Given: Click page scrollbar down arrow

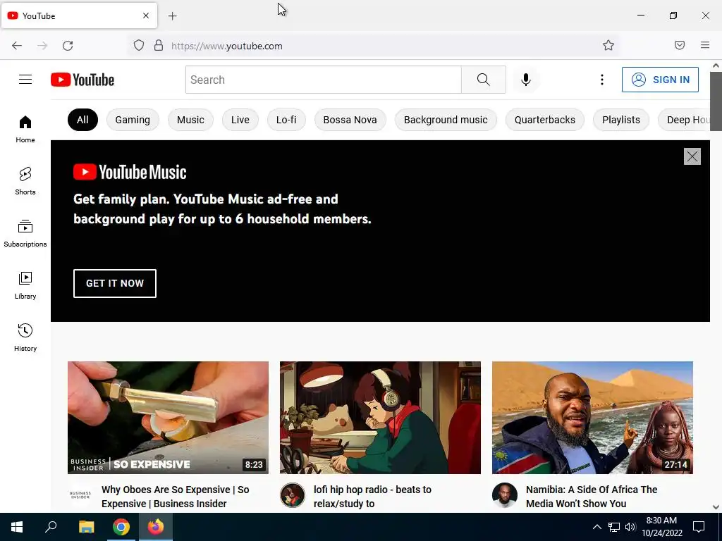Looking at the screenshot, I should point(716,507).
